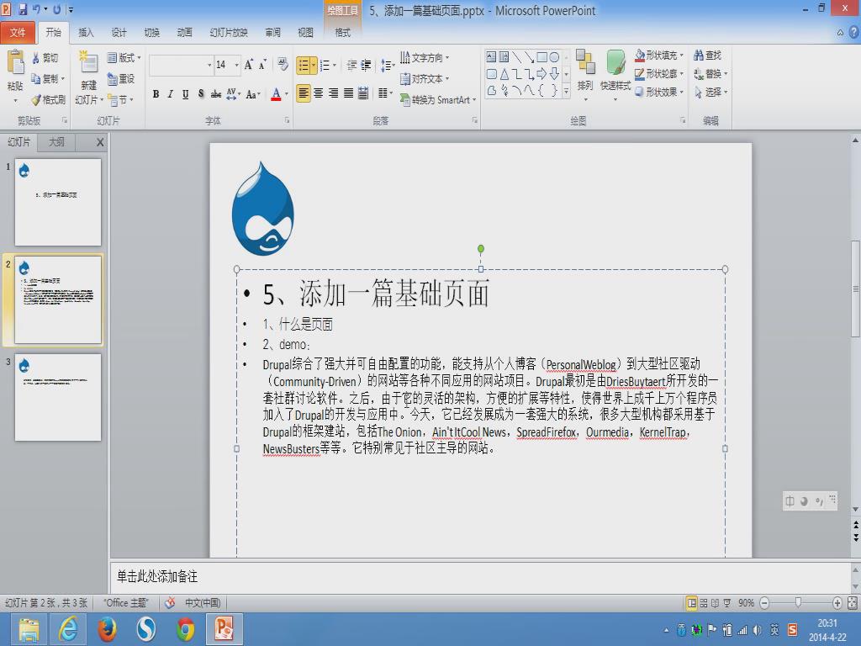Switch to the Outline (大纲) pane tab
The height and width of the screenshot is (646, 861).
tap(56, 141)
